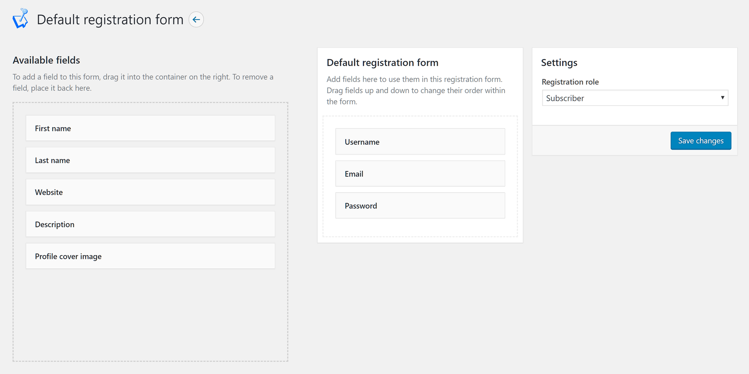Click the back arrow icon next to title
The height and width of the screenshot is (374, 749).
point(196,19)
